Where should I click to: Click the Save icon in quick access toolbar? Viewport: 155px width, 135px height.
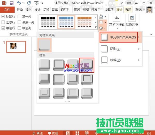[x=12, y=3]
